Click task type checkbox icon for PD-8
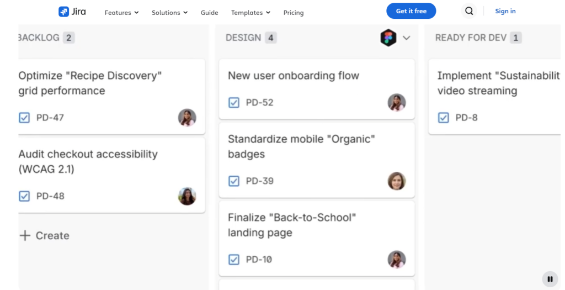This screenshot has width=565, height=290. tap(444, 118)
